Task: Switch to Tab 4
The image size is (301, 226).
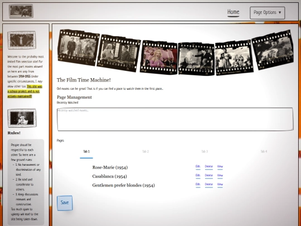Action: coord(264,152)
